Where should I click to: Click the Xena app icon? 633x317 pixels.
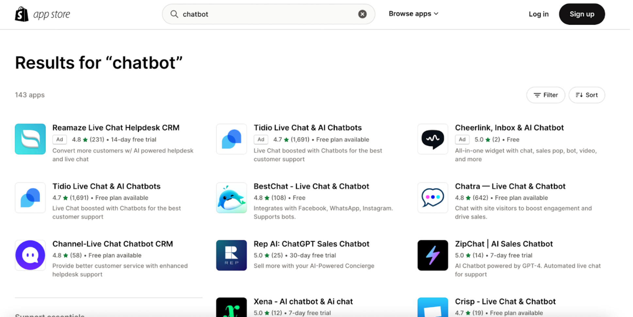pyautogui.click(x=231, y=307)
